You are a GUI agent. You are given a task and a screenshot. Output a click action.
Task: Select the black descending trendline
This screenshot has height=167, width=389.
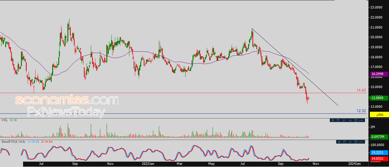[295, 67]
